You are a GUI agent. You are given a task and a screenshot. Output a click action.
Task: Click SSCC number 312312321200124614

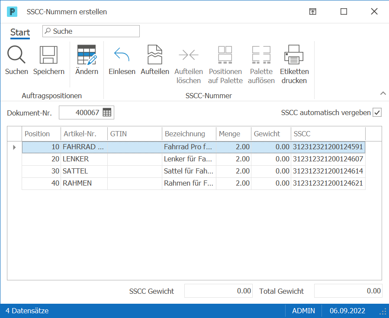[x=328, y=171]
